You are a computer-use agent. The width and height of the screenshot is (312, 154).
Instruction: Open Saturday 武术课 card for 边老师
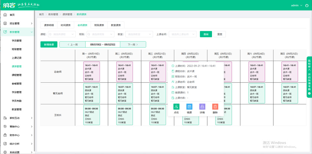coord(257,72)
